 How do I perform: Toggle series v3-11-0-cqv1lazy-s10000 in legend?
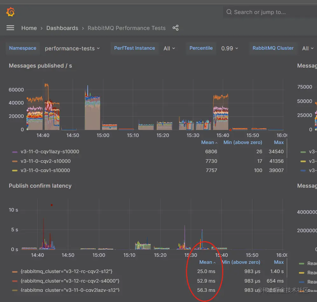(x=50, y=152)
